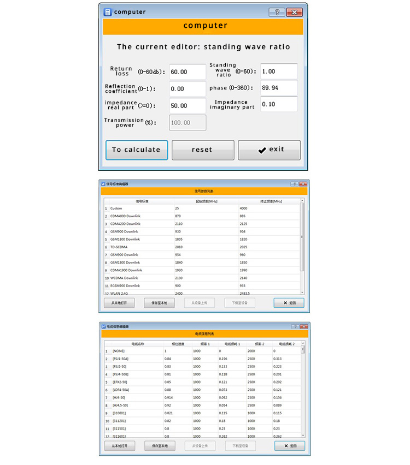This screenshot has height=465, width=410.
Task: Click the help question mark in computer window
Action: [277, 12]
